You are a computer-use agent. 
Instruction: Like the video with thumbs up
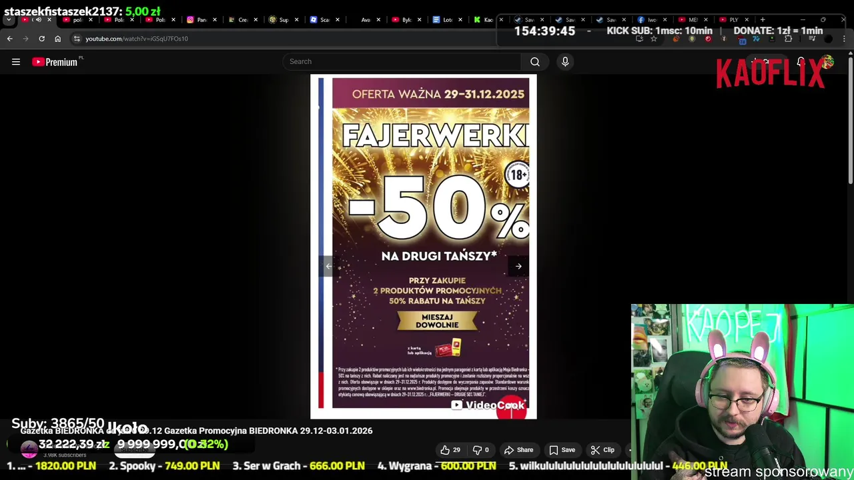click(x=450, y=450)
